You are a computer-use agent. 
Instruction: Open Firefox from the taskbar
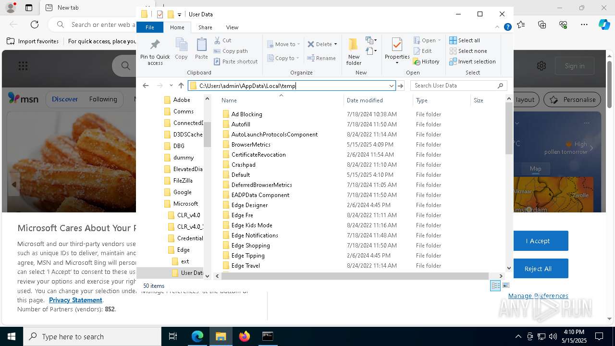[244, 336]
